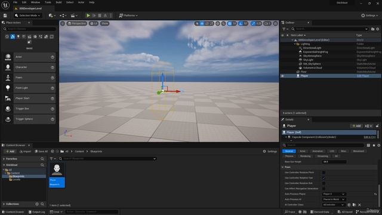
Task: Select the Player blueprint thumbnail
Action: [57, 175]
